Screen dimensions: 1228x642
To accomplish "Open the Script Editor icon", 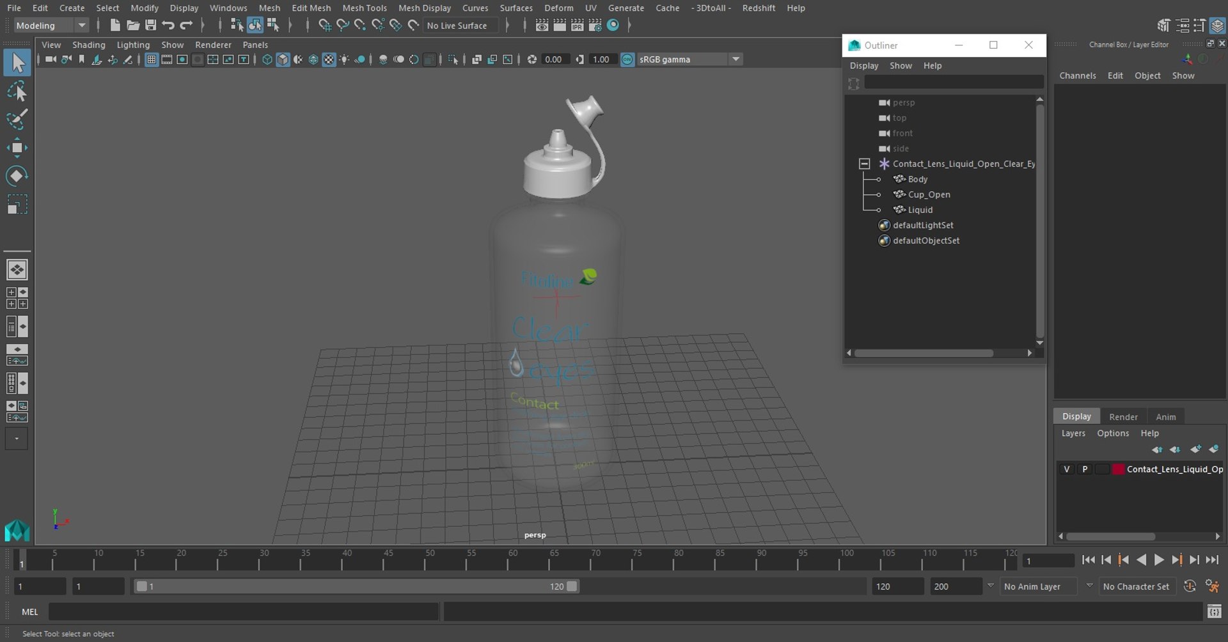I will click(1214, 612).
